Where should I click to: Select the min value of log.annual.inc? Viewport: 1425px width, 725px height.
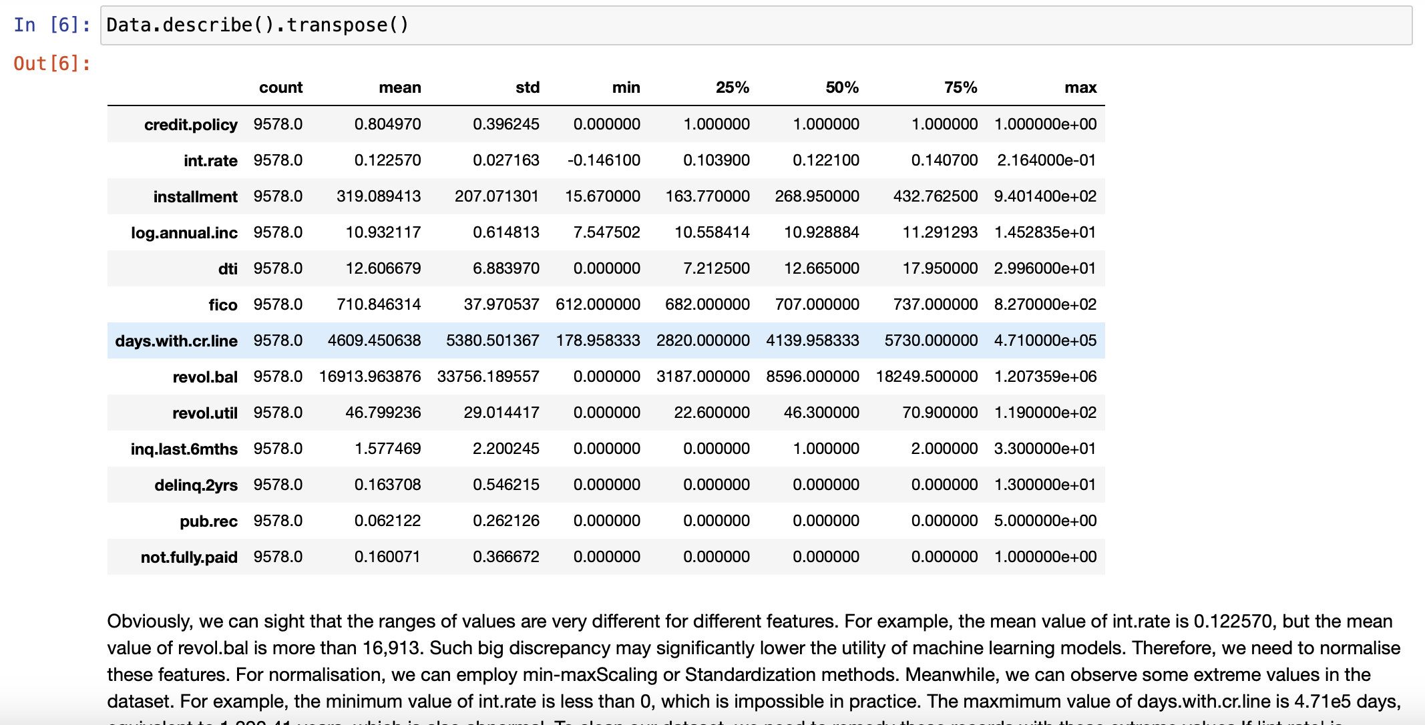pyautogui.click(x=606, y=232)
